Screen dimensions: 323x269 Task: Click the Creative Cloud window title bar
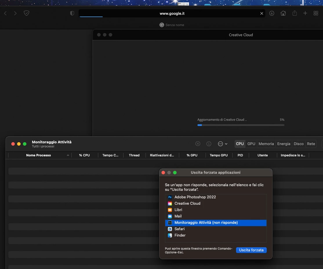click(208, 35)
